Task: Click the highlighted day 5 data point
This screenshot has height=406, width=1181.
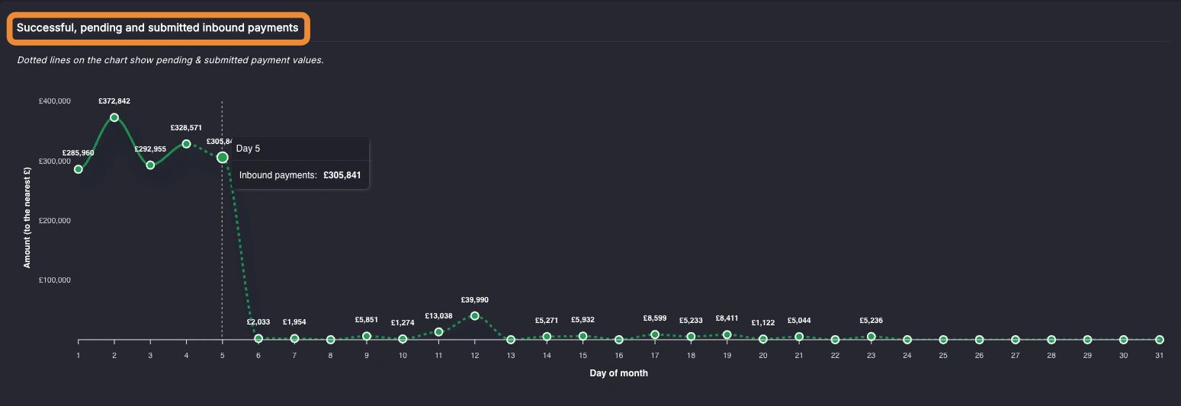Action: pos(223,157)
